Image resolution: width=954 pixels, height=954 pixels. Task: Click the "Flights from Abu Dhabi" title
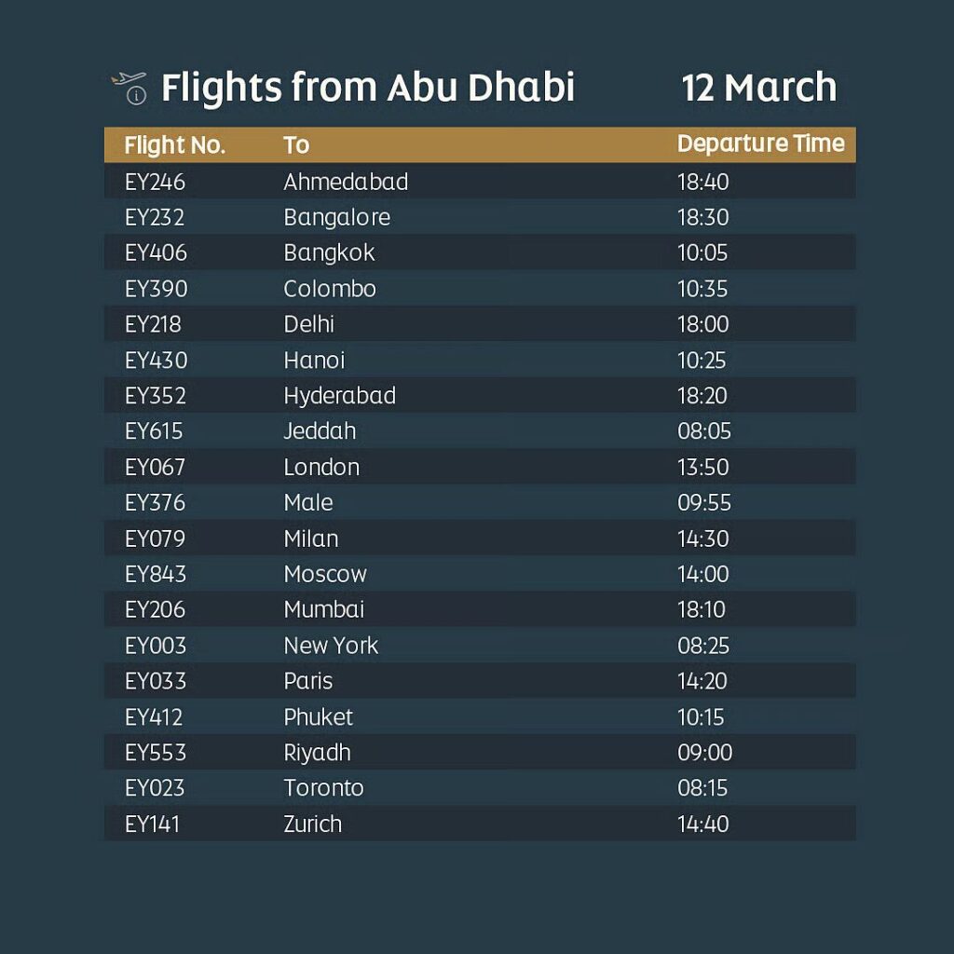[367, 88]
